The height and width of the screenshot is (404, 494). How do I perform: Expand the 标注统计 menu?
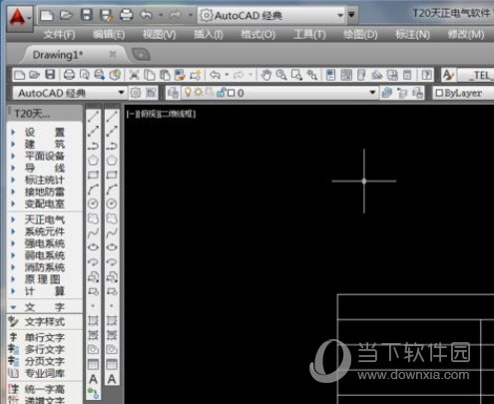click(x=45, y=180)
